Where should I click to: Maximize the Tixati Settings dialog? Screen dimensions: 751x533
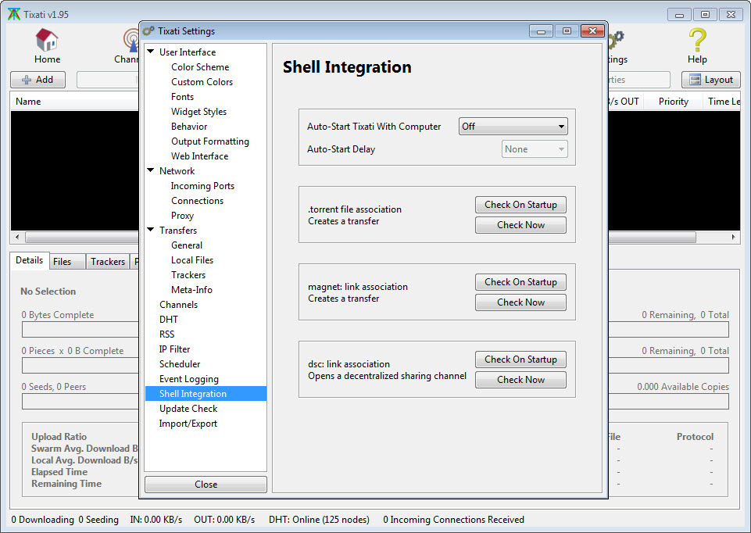(x=567, y=31)
